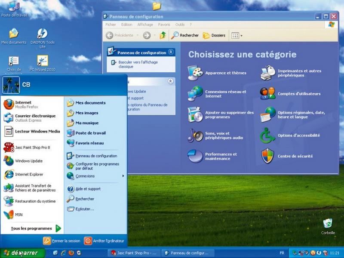
Task: Click Basculer vers l'affichage classique link
Action: point(138,64)
